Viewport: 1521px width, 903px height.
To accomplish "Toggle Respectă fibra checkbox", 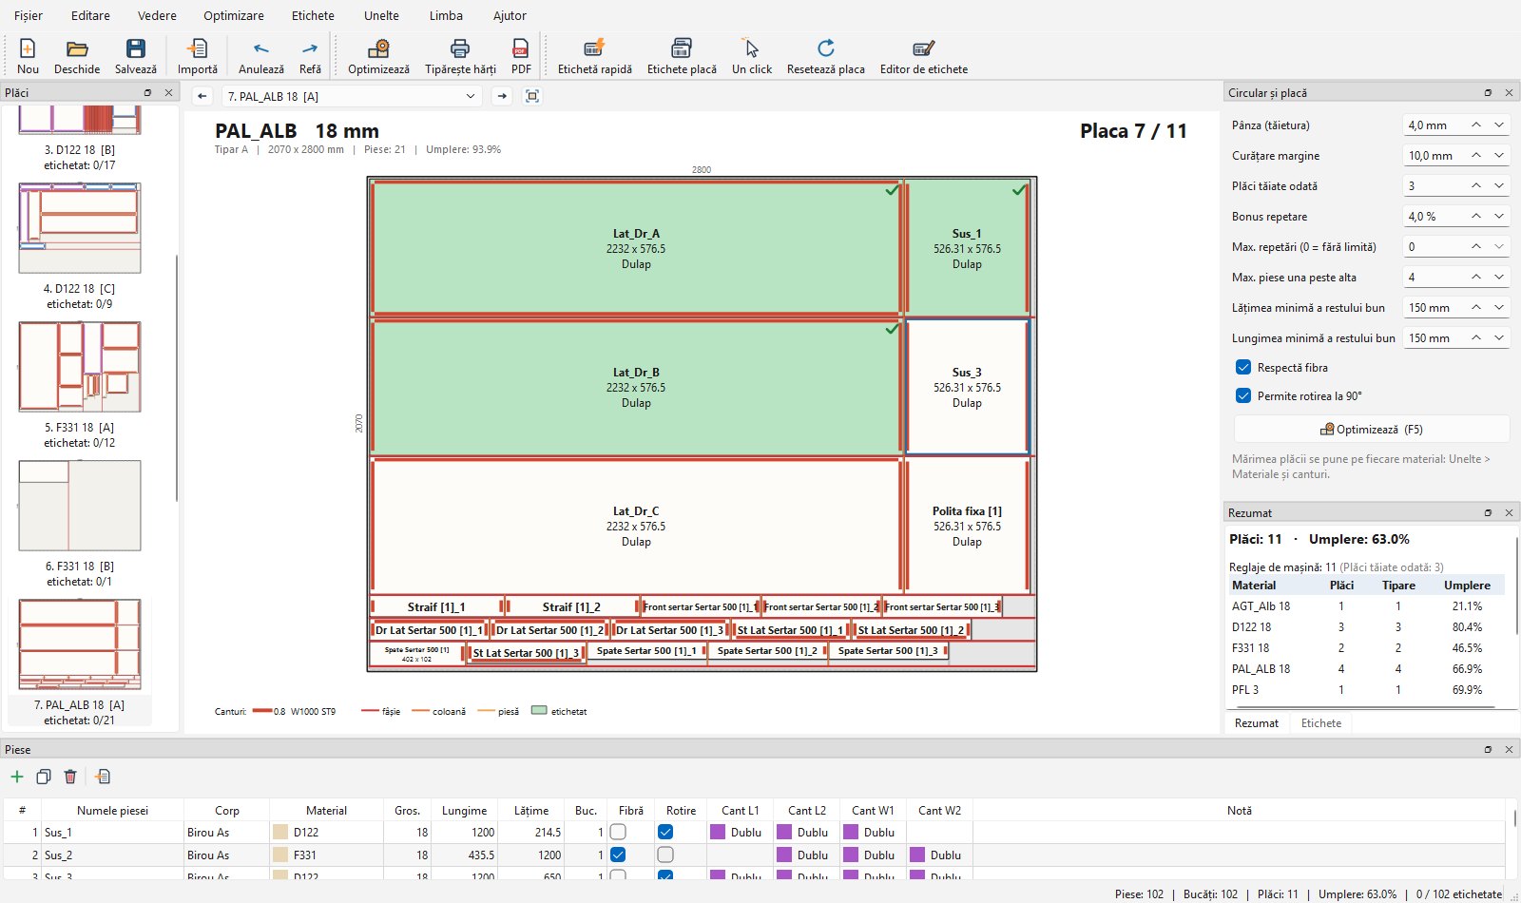I will coord(1243,367).
